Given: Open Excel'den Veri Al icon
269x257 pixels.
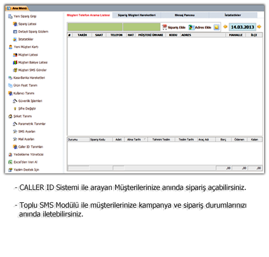Looking at the screenshot, I should 10,162.
